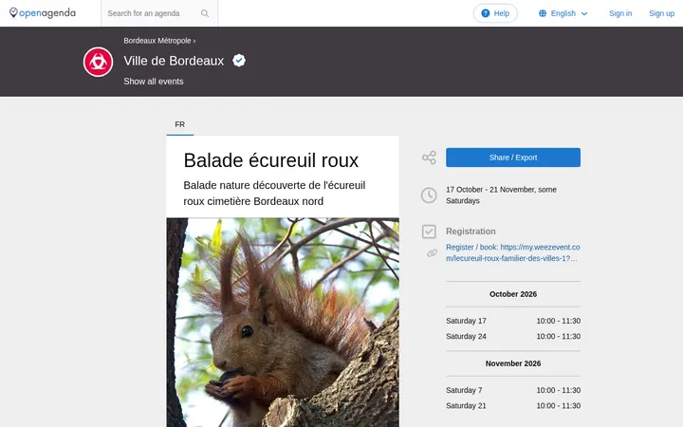Click the Registration checkbox icon
The image size is (683, 427).
point(429,232)
